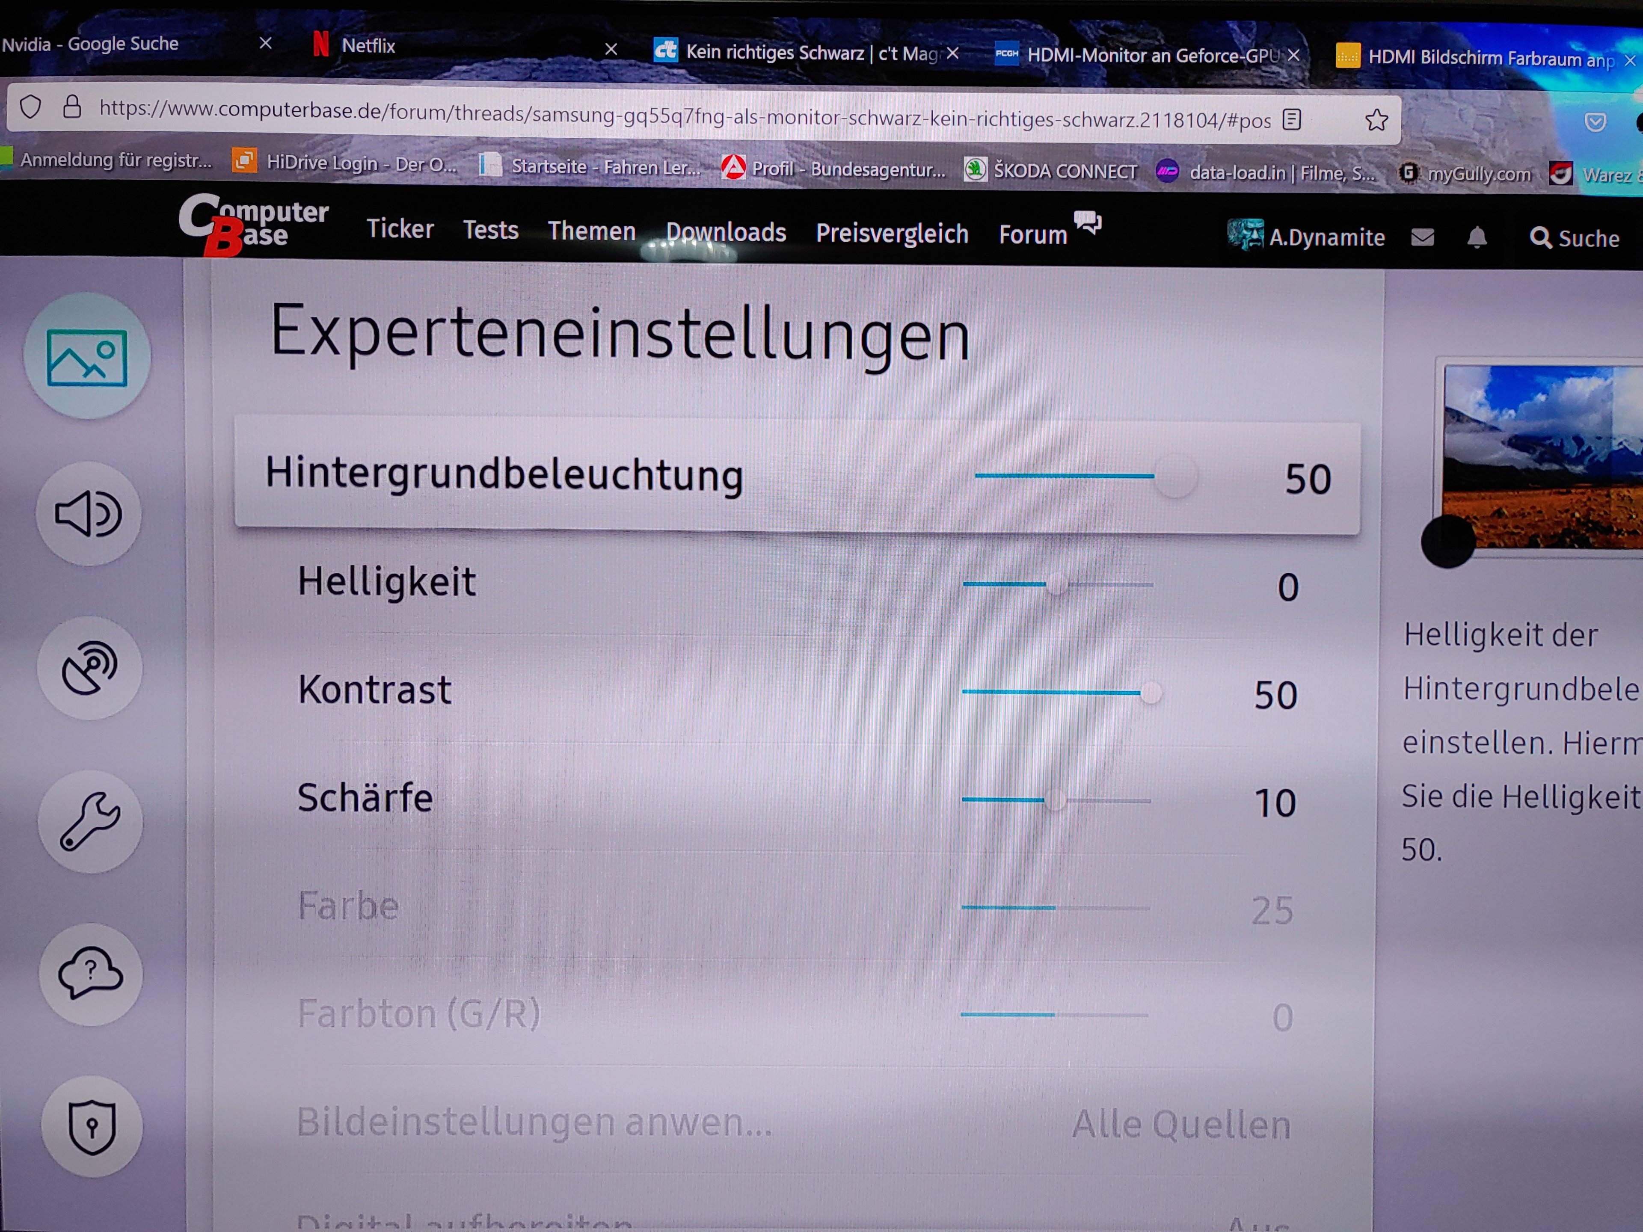This screenshot has height=1232, width=1643.
Task: Open the Picture settings sidebar icon
Action: coord(87,357)
